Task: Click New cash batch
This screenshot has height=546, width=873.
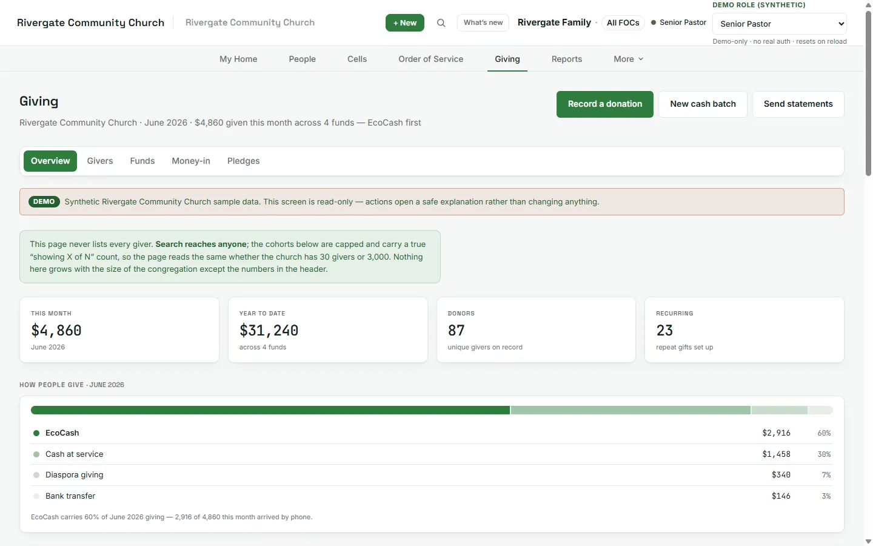Action: pyautogui.click(x=703, y=104)
